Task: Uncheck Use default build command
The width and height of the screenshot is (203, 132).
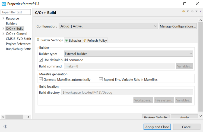Action: click(41, 60)
